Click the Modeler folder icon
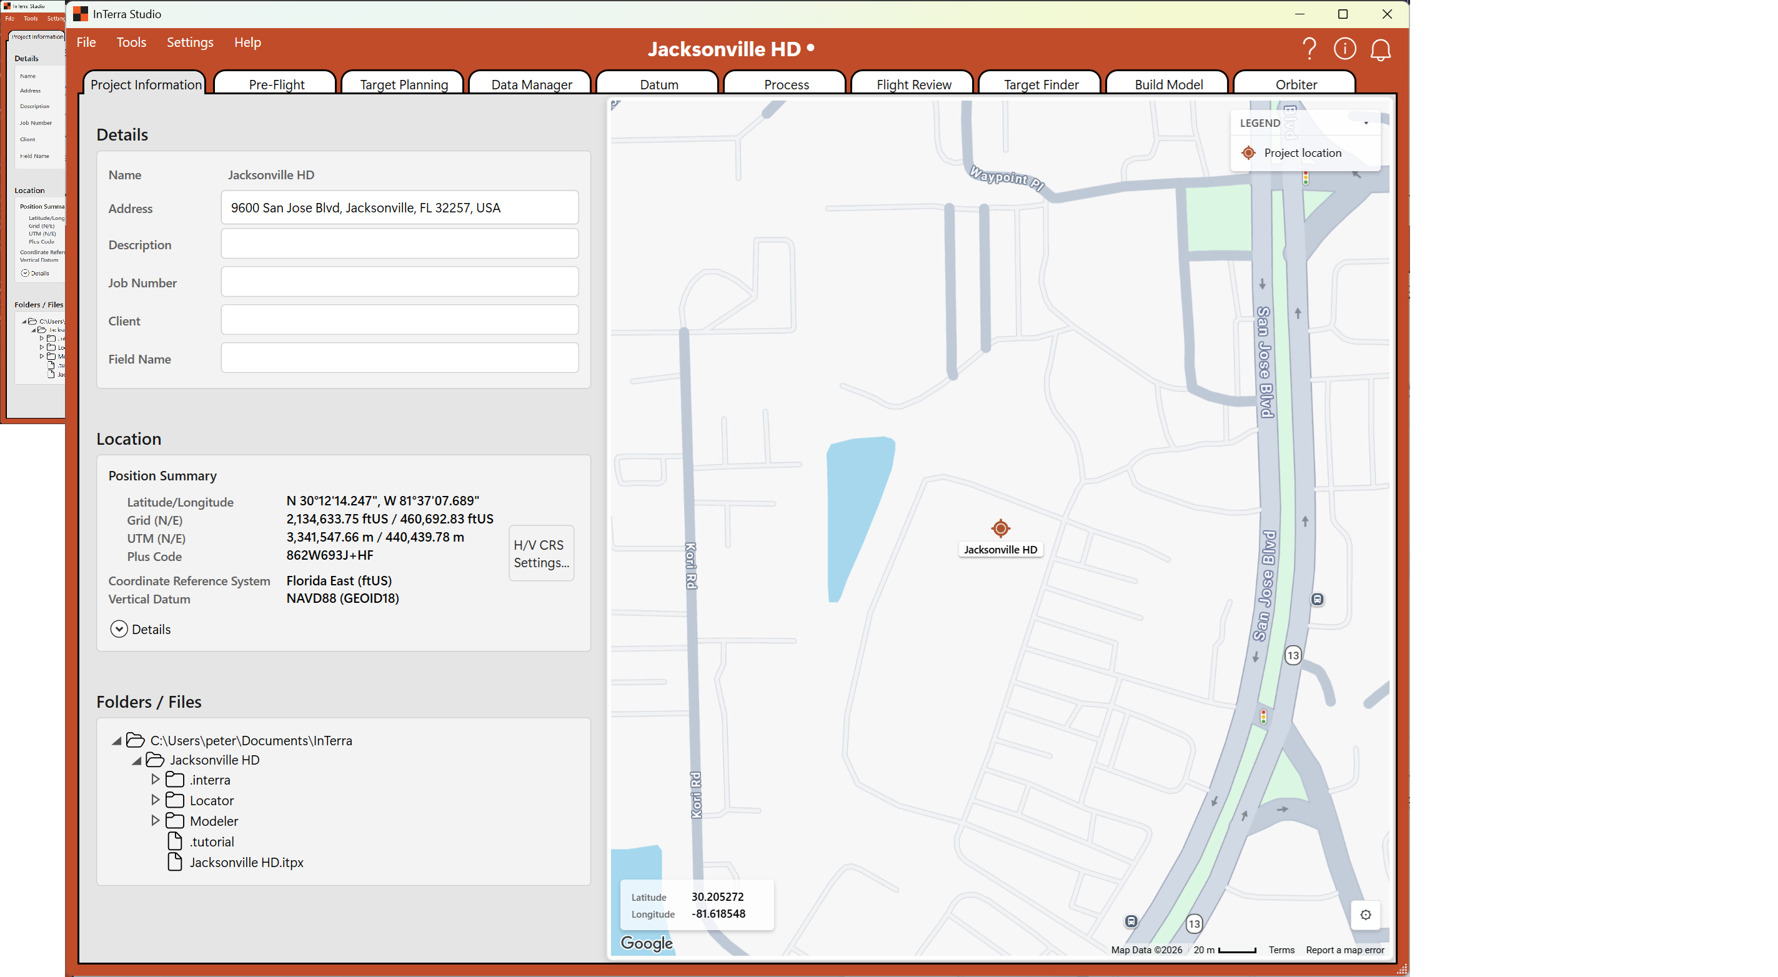Screen dimensions: 1778x977 175,821
